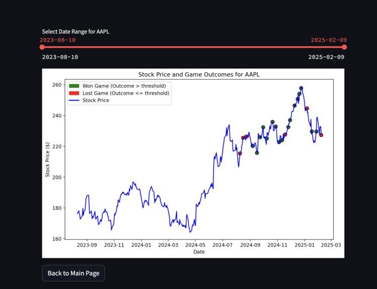Click the 240 y-axis tick label
Screen dimensions: 377x289
tap(57, 115)
